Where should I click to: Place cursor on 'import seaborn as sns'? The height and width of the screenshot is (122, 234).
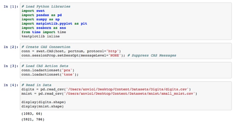click(43, 28)
